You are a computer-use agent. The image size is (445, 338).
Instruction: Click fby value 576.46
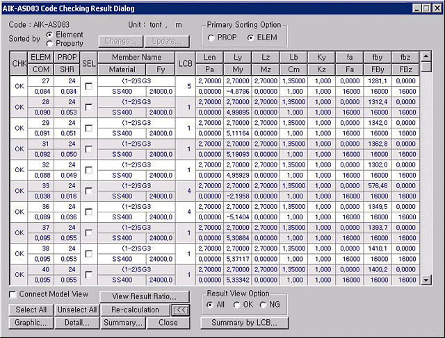point(378,186)
